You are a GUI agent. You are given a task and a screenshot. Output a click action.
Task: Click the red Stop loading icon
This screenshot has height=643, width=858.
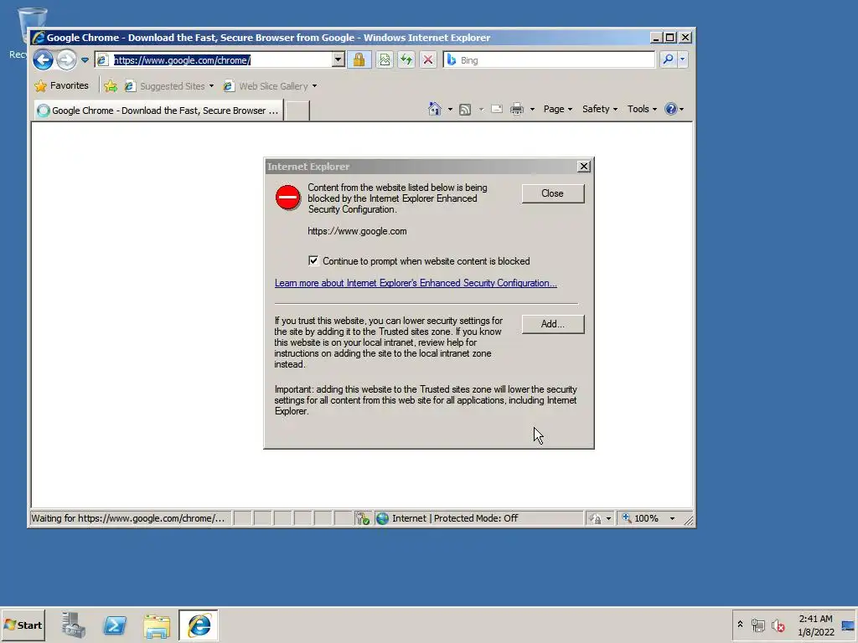(428, 59)
